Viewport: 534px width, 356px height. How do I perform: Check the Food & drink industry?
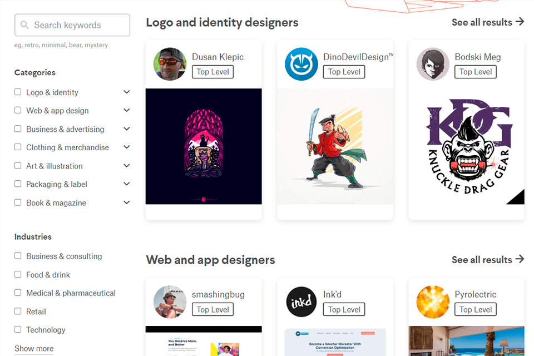tap(18, 274)
